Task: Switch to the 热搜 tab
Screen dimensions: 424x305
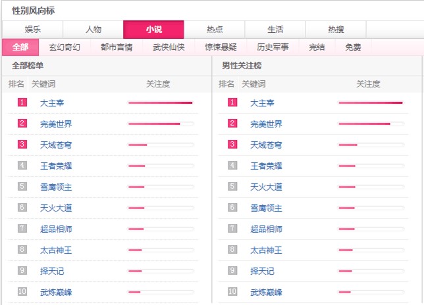Action: tap(336, 30)
